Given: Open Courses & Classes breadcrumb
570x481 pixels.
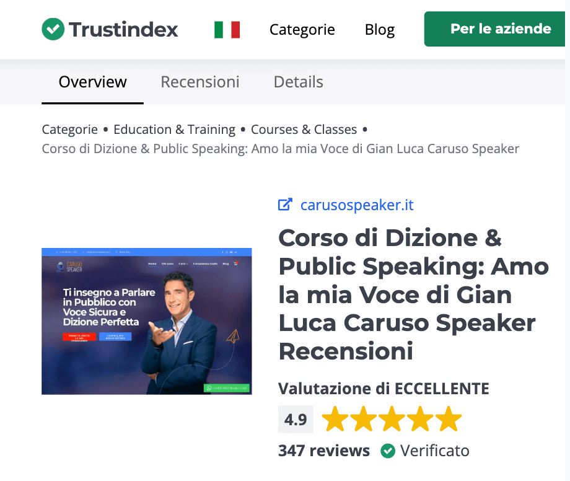Looking at the screenshot, I should [x=304, y=130].
